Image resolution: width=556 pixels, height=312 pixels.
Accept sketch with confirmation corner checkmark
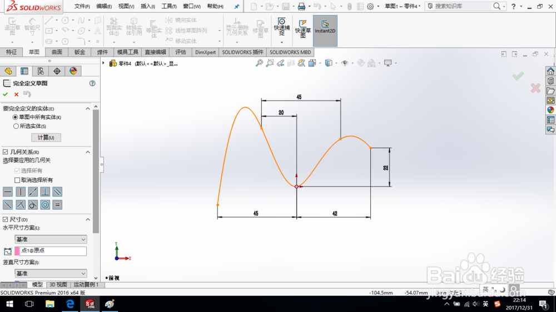point(518,76)
